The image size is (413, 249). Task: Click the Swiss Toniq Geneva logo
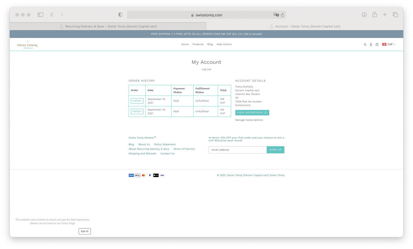28,45
